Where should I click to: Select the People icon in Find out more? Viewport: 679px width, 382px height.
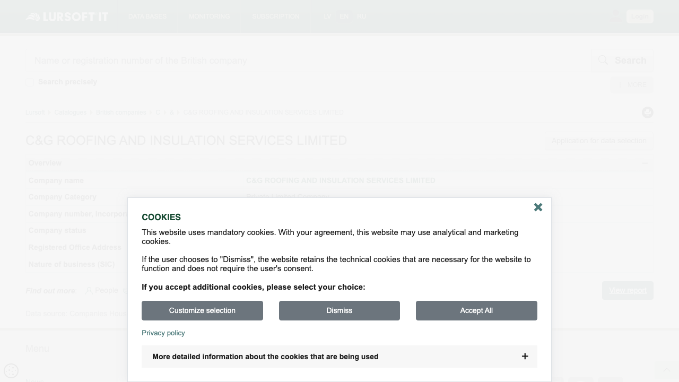point(88,290)
